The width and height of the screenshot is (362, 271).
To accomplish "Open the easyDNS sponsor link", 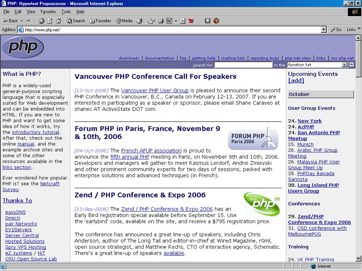I will [x=15, y=212].
